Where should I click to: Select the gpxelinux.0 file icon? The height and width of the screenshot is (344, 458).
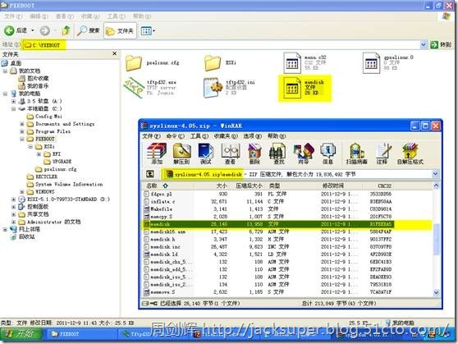371,62
